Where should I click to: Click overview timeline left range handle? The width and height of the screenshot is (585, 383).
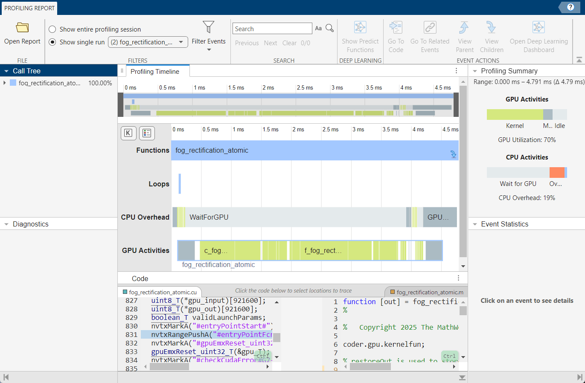point(120,104)
